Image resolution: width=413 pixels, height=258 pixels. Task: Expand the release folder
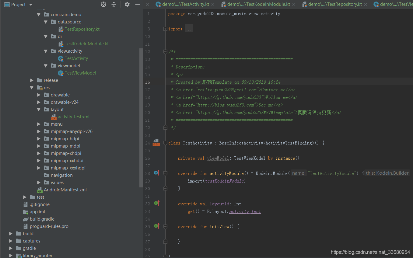tap(32, 80)
